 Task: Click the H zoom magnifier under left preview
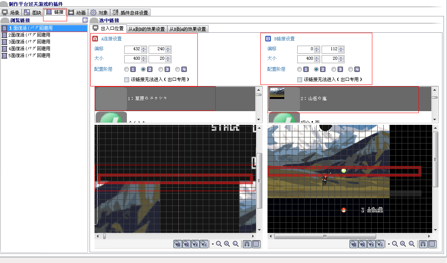coord(227,244)
